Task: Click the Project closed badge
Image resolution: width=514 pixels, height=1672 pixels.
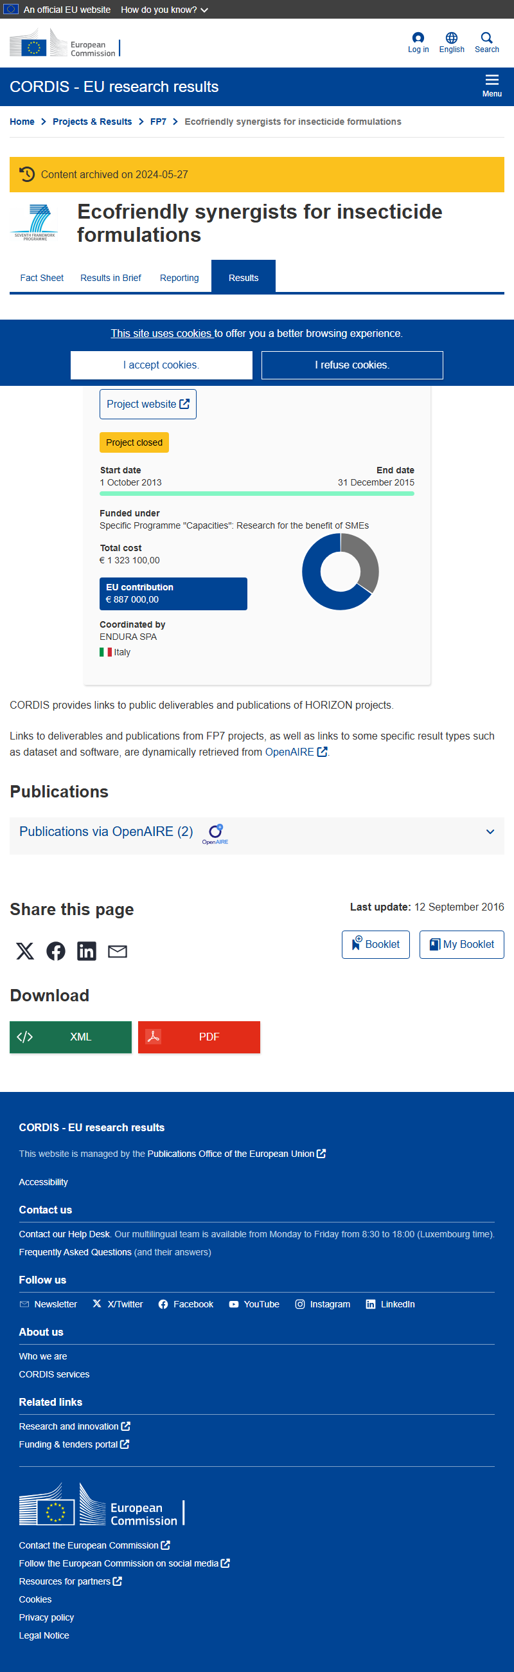Action: pos(134,442)
